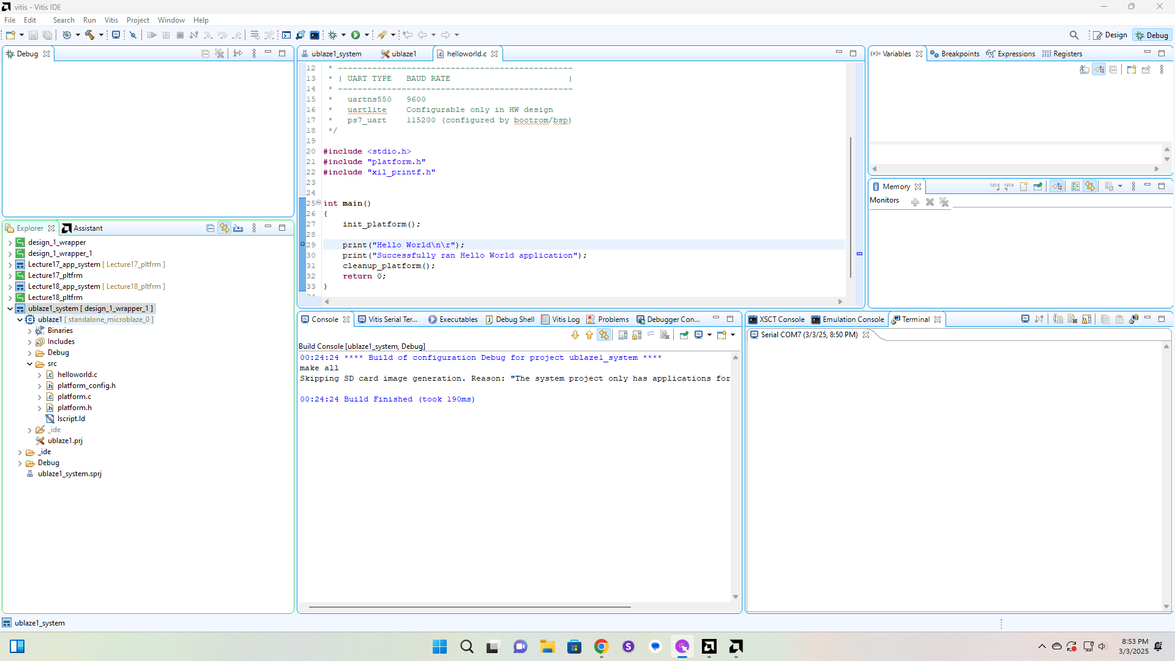Toggle breakpoint marker on line 29
The height and width of the screenshot is (661, 1175).
pos(302,245)
